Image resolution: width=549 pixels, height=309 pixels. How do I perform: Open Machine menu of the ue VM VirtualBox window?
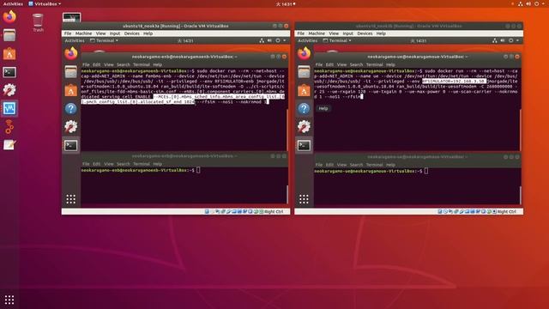317,33
